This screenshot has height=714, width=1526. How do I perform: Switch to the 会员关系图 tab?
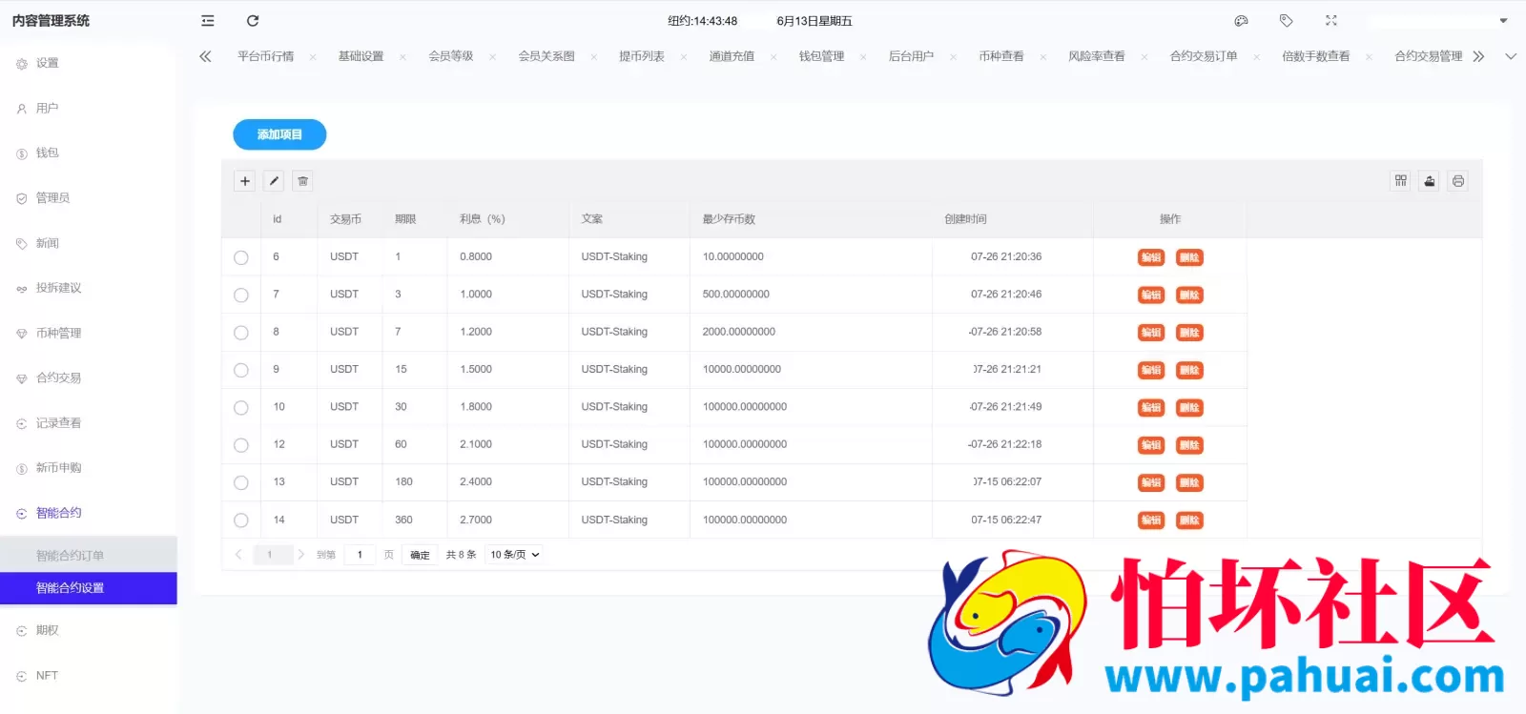click(546, 57)
